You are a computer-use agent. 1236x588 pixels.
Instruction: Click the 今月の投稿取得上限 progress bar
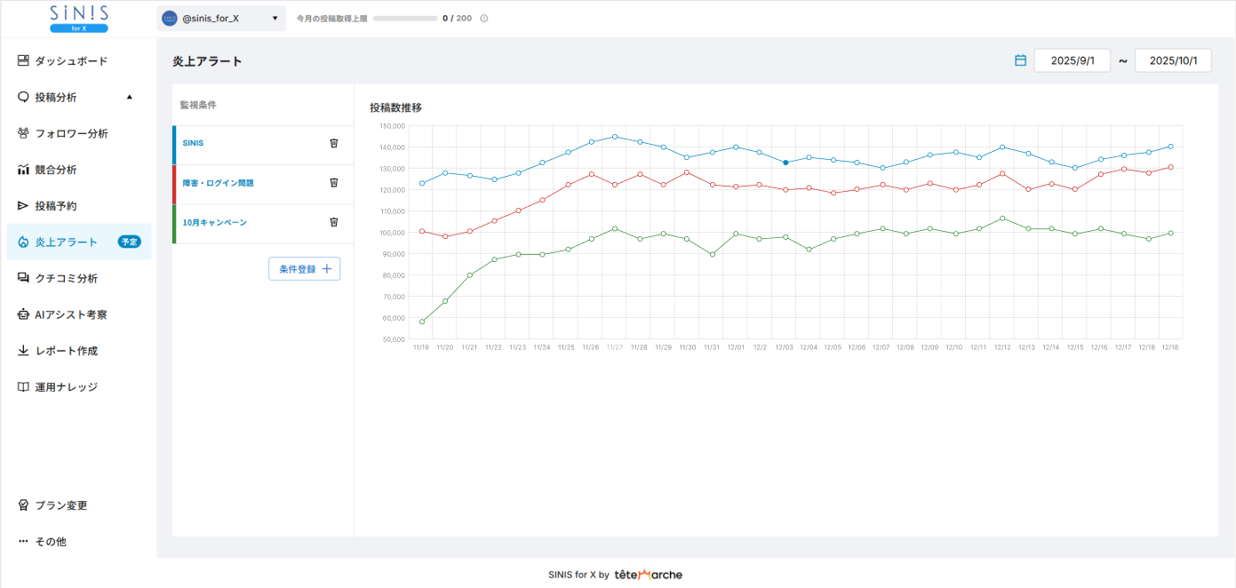(404, 19)
